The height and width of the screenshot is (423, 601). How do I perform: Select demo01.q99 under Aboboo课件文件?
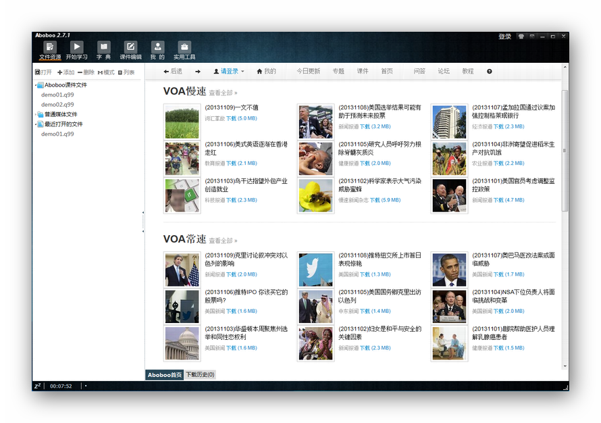57,95
